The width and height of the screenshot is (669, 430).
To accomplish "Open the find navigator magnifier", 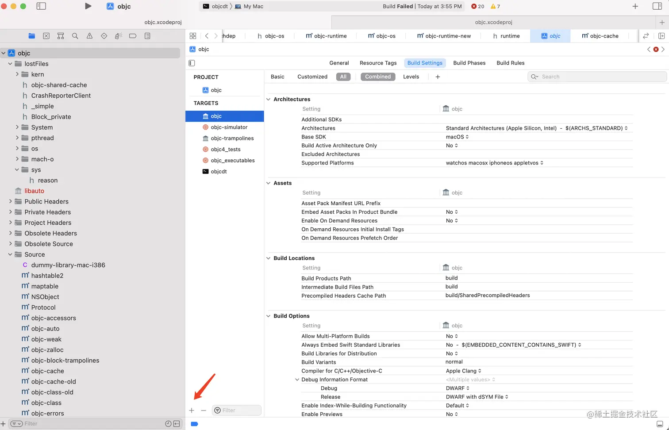I will [x=75, y=36].
